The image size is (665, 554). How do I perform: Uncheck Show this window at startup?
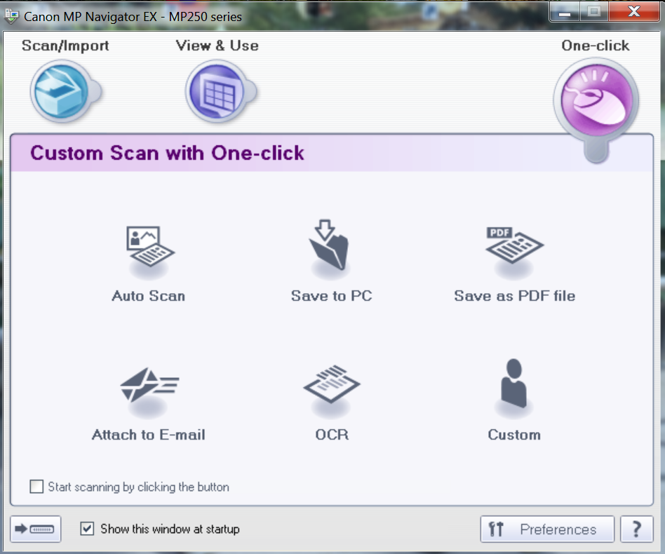click(87, 529)
